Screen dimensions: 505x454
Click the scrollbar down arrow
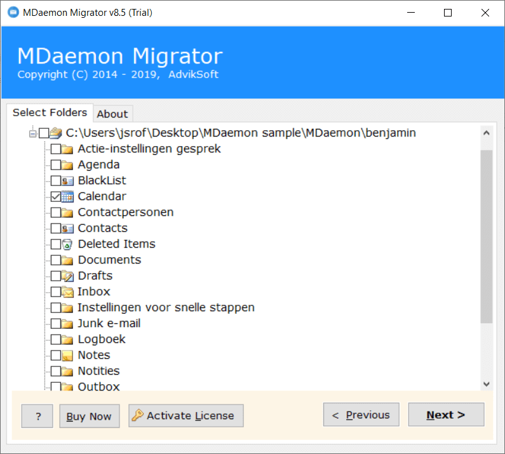click(x=487, y=384)
